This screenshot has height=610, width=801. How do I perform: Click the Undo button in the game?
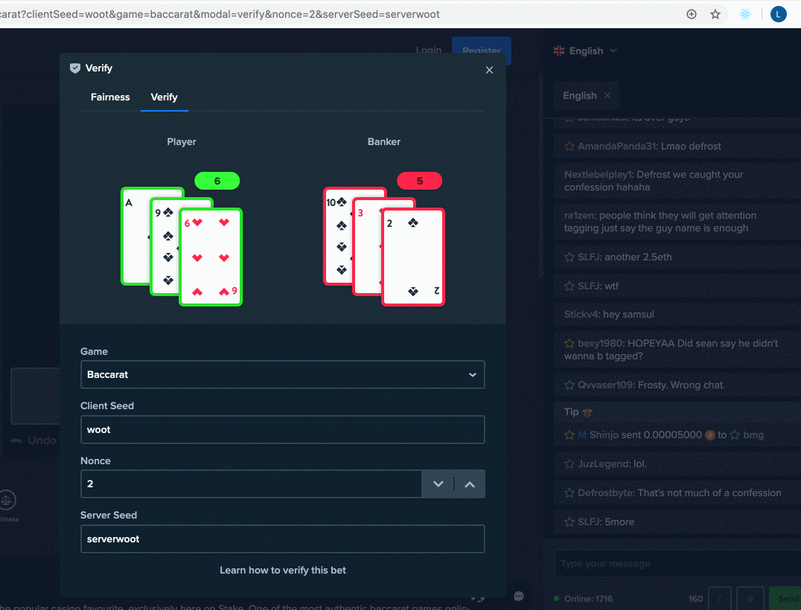[x=33, y=440]
